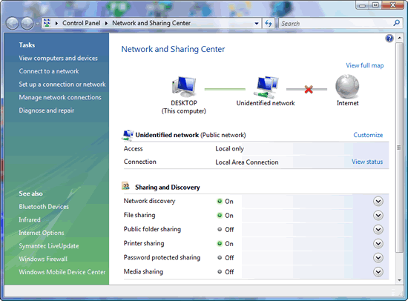Click the Forward navigation arrow
This screenshot has height=301, width=408.
pos(27,24)
